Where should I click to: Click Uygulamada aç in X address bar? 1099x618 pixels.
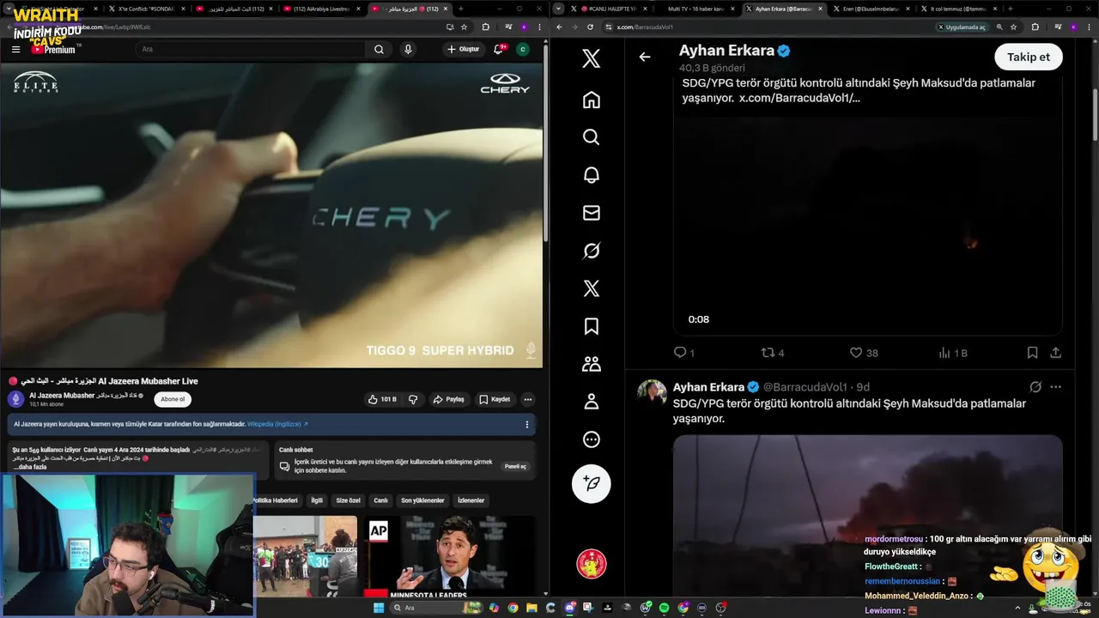(x=962, y=27)
